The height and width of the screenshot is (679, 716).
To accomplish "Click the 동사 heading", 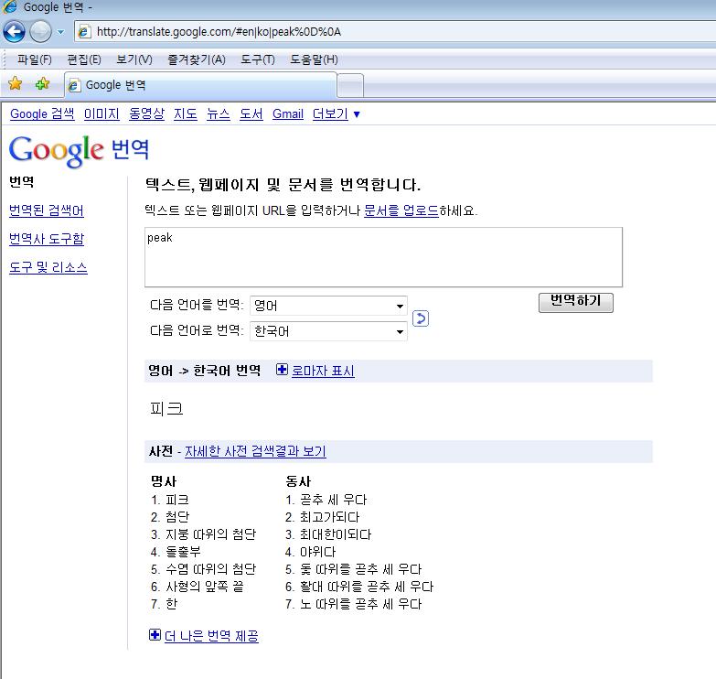I will tap(298, 481).
